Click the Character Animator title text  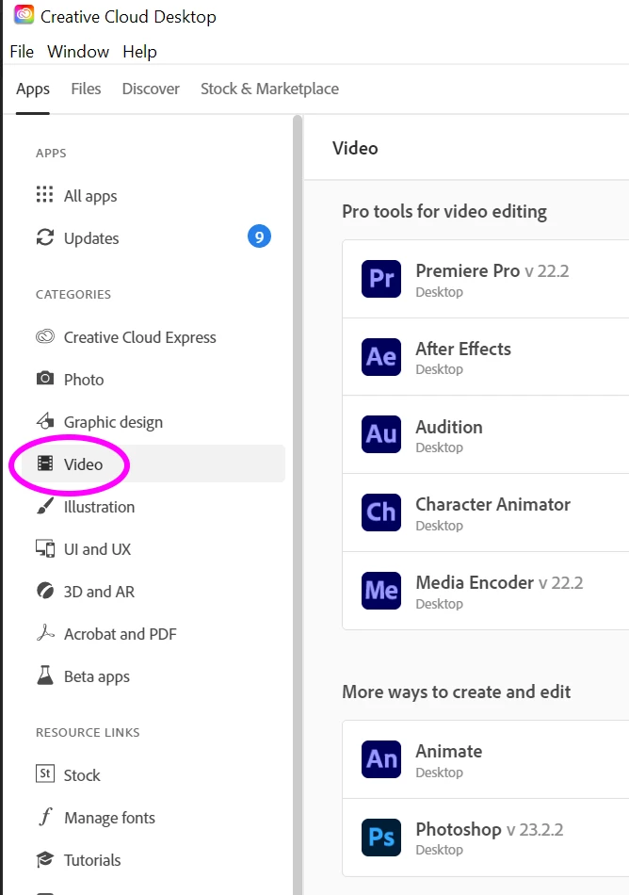(492, 505)
